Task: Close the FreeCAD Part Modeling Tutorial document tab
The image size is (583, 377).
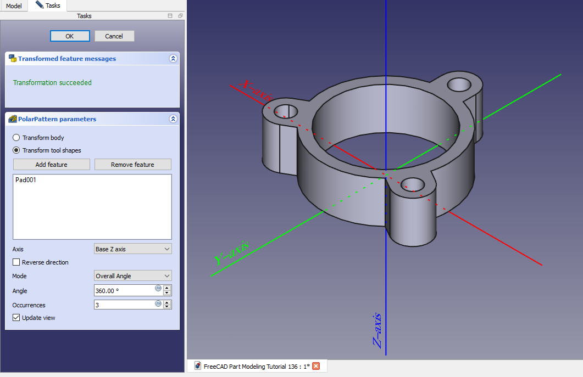Action: [316, 367]
